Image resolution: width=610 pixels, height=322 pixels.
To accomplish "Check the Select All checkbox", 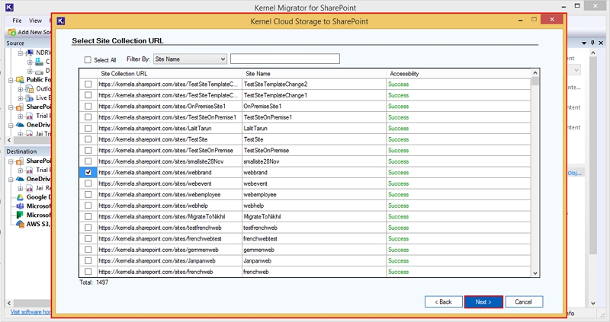I will tap(88, 60).
